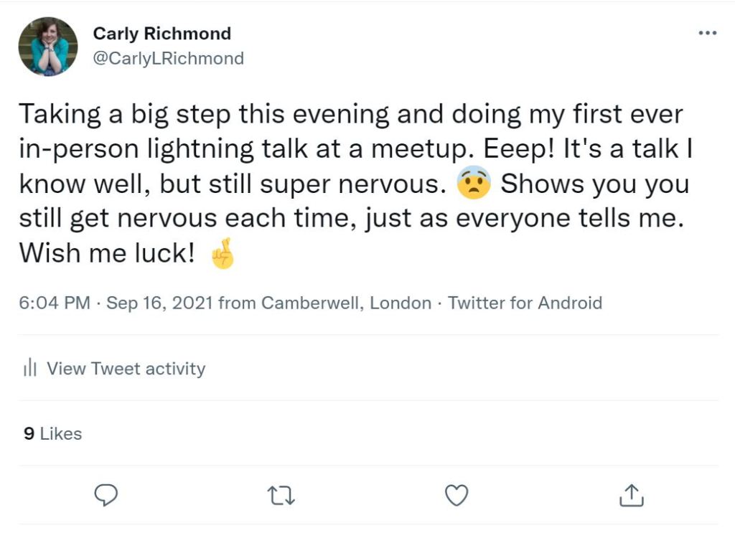This screenshot has height=533, width=735.
Task: Open the share tweet menu
Action: click(x=631, y=495)
